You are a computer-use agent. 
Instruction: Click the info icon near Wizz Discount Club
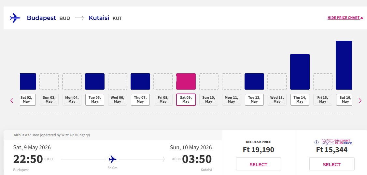316,142
